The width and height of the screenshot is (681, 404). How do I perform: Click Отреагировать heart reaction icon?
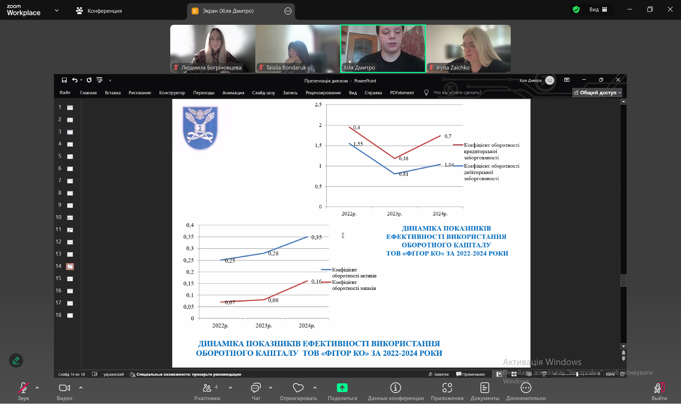298,388
